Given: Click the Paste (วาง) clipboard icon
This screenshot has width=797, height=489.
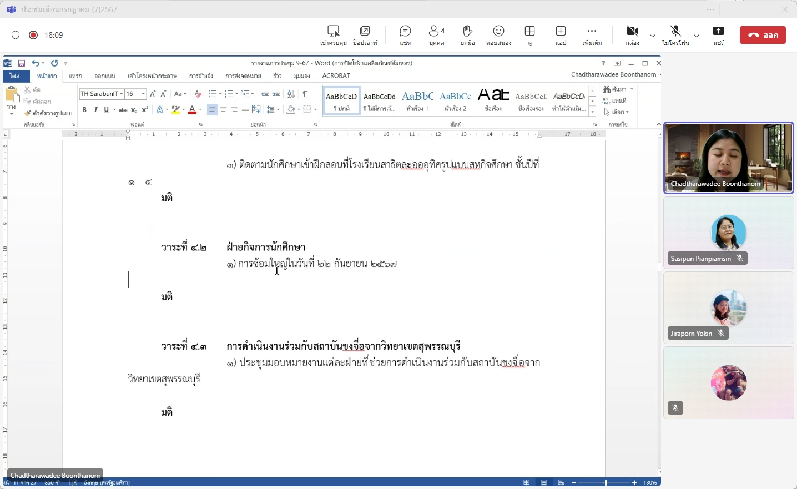Looking at the screenshot, I should [x=12, y=95].
